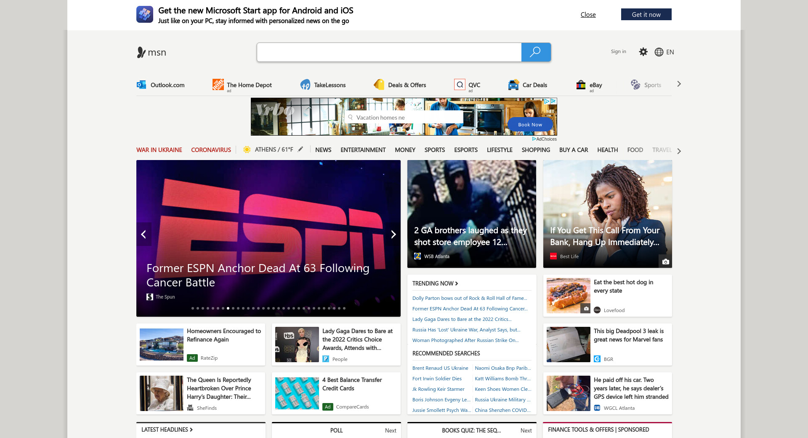808x438 pixels.
Task: Edit weather location pencil icon
Action: tap(300, 150)
